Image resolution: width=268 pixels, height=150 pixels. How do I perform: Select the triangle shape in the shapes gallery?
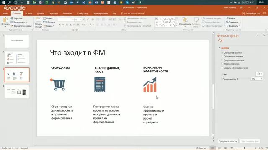click(157, 22)
